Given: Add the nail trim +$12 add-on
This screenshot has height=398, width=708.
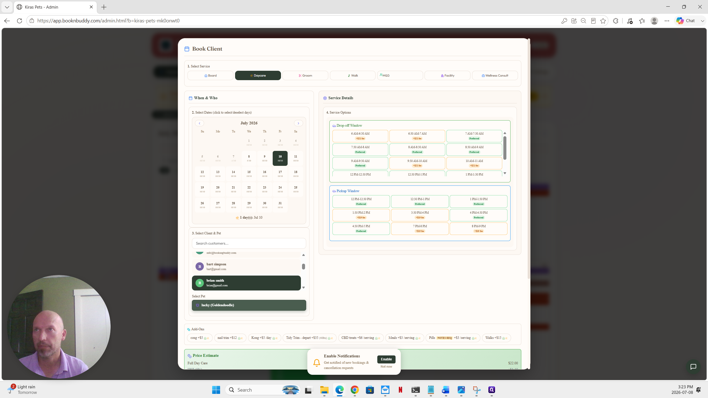Looking at the screenshot, I should point(230,338).
